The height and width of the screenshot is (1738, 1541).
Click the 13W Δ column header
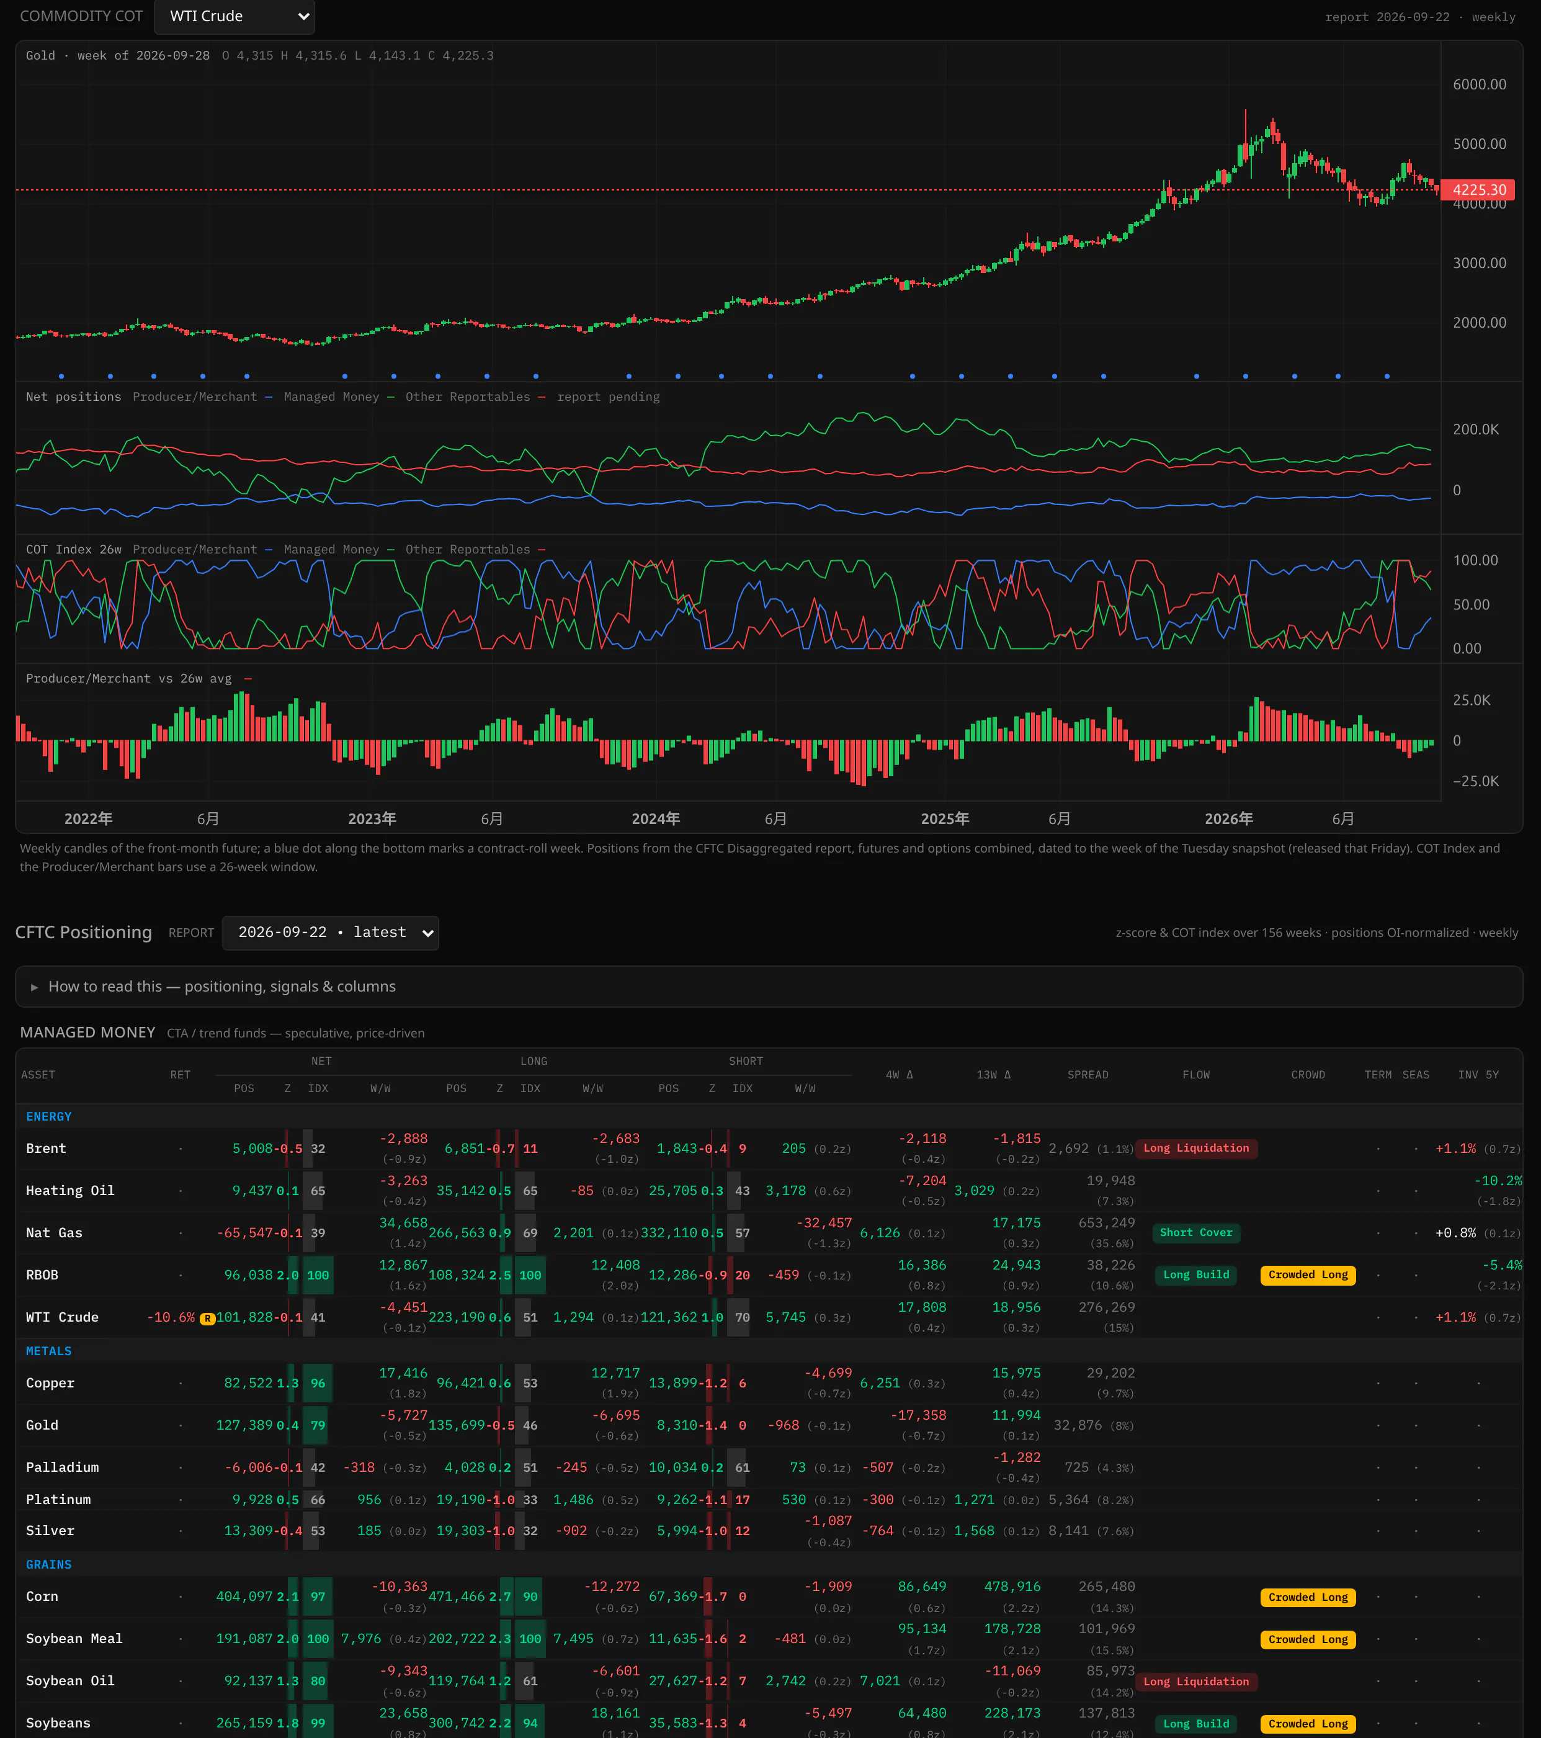(x=994, y=1075)
